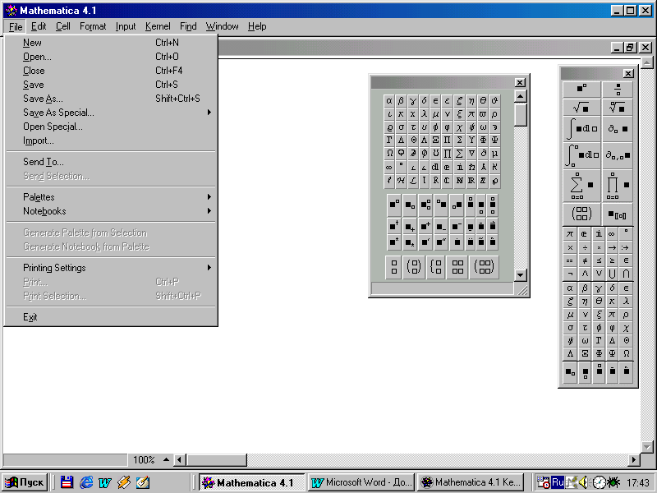Expand the Save As Special submenu

click(111, 113)
